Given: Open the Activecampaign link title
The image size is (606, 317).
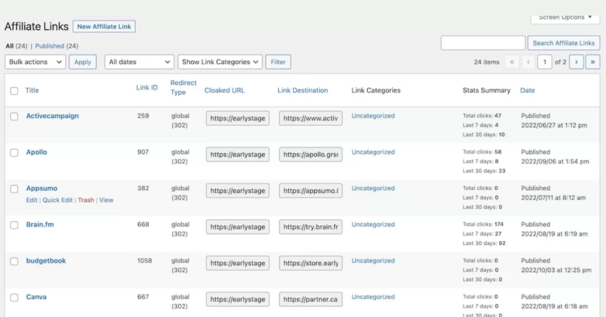Looking at the screenshot, I should [x=53, y=116].
